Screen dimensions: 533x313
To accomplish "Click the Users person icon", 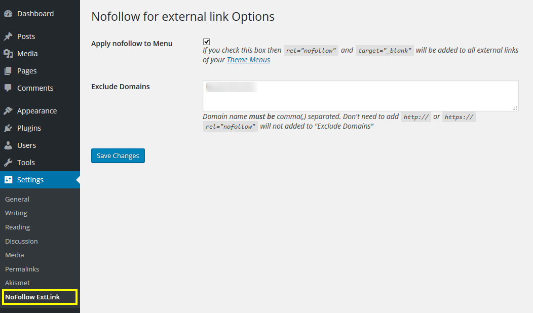I will pyautogui.click(x=8, y=145).
